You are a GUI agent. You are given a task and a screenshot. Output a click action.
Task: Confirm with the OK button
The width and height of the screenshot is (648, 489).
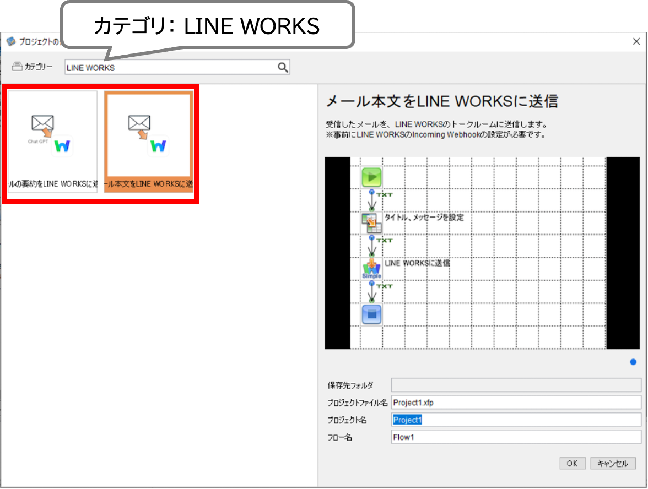tap(573, 464)
